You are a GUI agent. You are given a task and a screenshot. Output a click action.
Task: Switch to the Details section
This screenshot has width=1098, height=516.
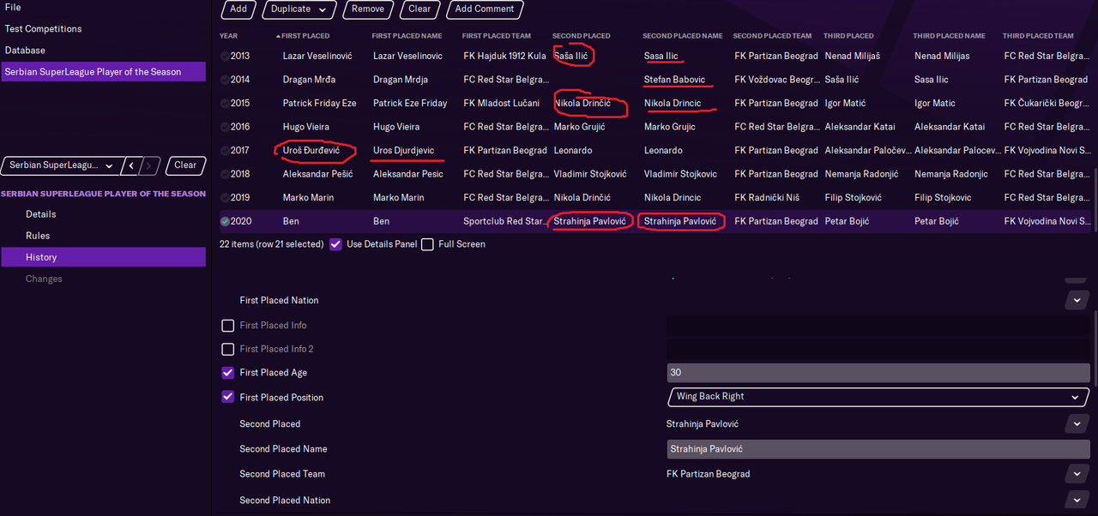tap(41, 214)
